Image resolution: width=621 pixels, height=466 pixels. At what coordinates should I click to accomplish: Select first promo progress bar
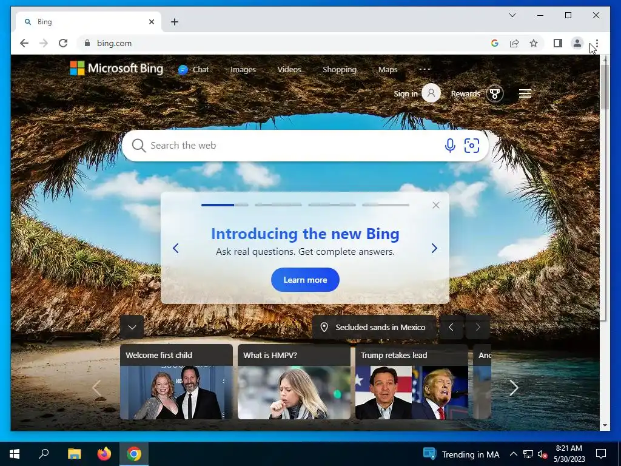click(225, 205)
